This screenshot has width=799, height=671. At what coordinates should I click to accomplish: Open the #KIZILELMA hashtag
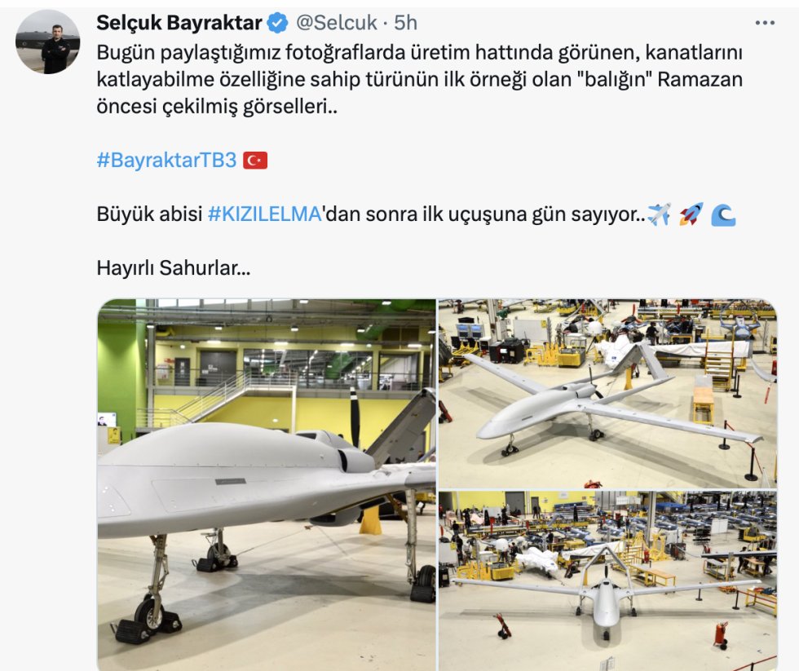coord(264,214)
